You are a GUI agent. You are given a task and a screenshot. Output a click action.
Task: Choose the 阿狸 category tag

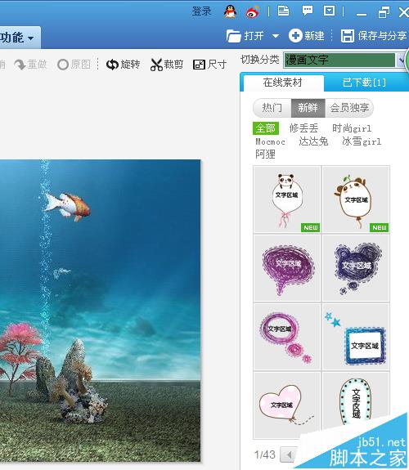pyautogui.click(x=266, y=154)
